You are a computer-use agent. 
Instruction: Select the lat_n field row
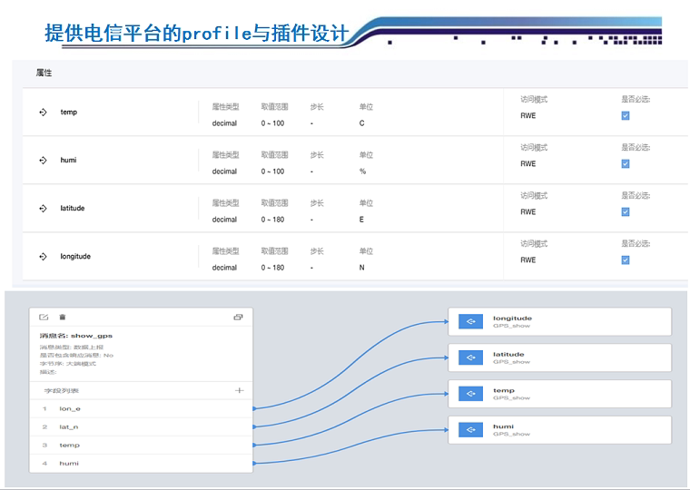(x=142, y=426)
